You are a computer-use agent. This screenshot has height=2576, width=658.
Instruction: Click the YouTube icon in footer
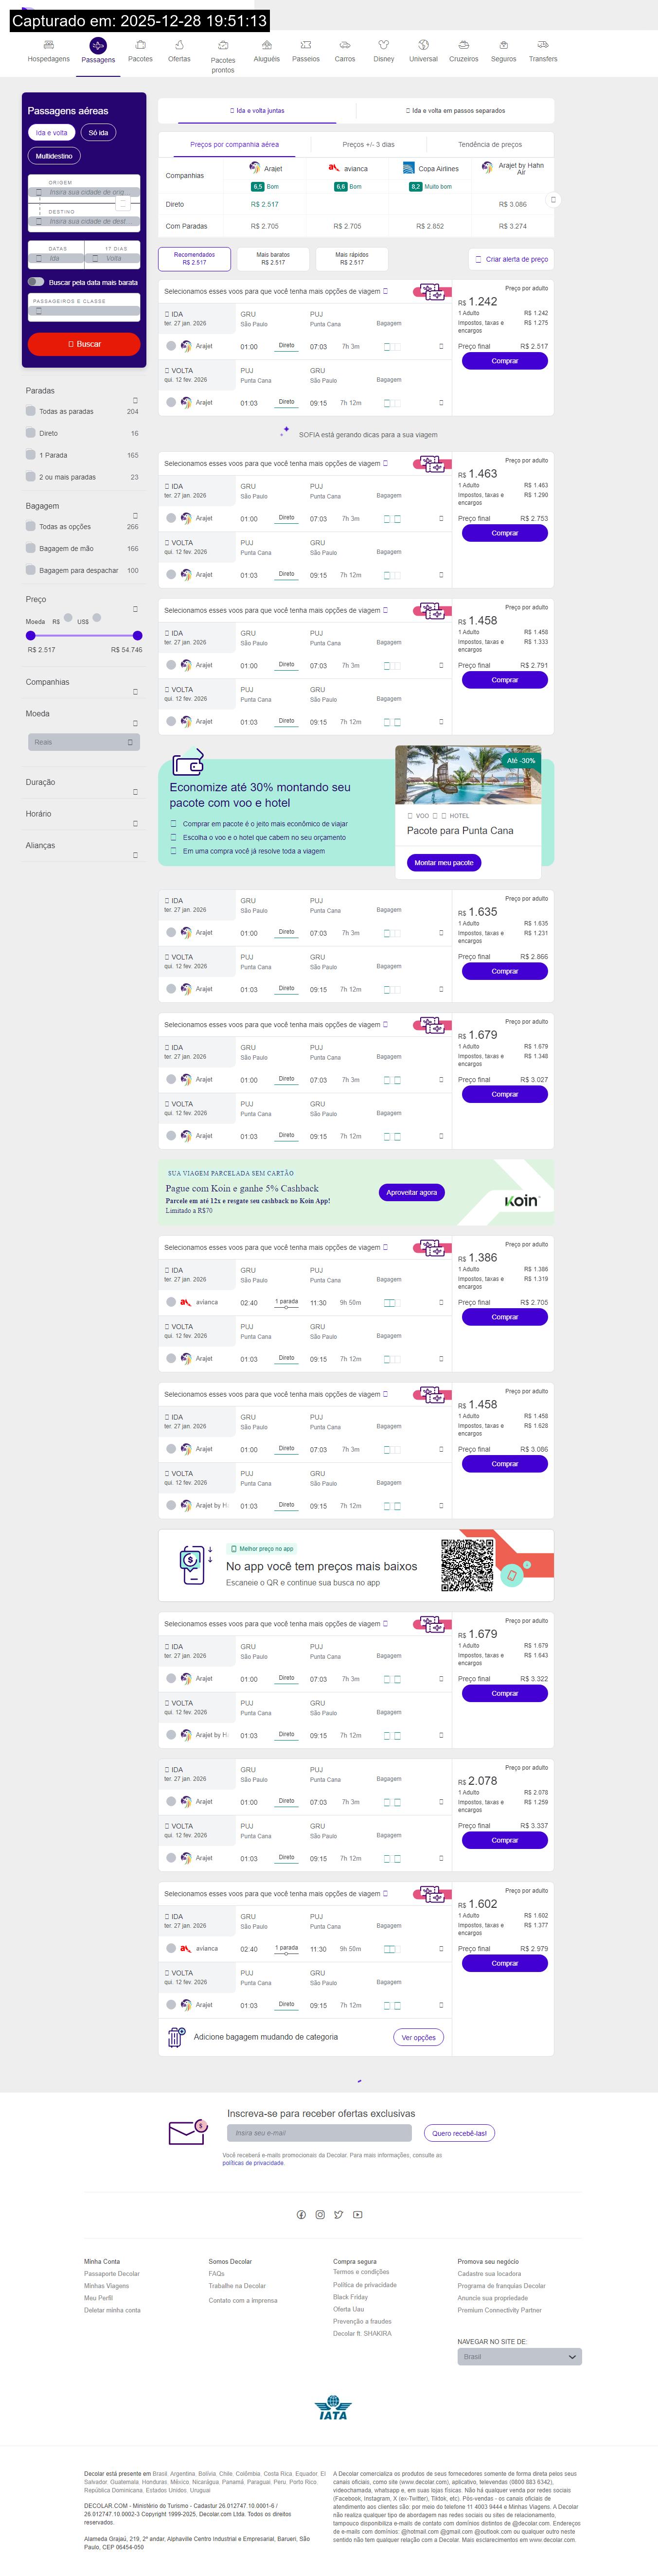point(358,2215)
